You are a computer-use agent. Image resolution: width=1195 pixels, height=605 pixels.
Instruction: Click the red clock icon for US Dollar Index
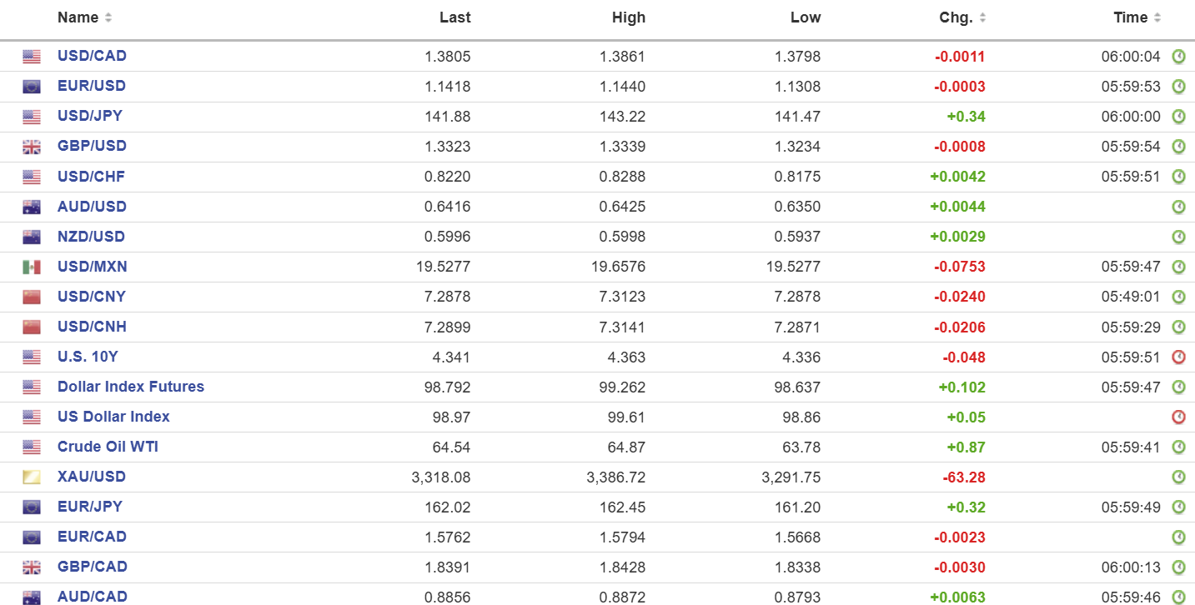point(1178,417)
